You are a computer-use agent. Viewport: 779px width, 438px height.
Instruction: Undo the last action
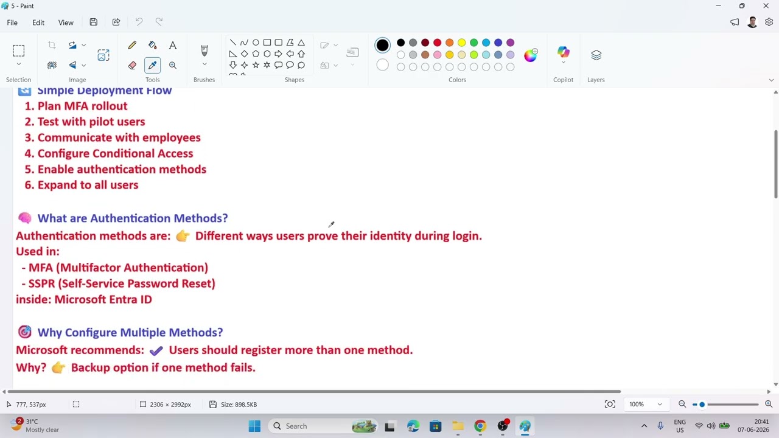click(x=139, y=23)
